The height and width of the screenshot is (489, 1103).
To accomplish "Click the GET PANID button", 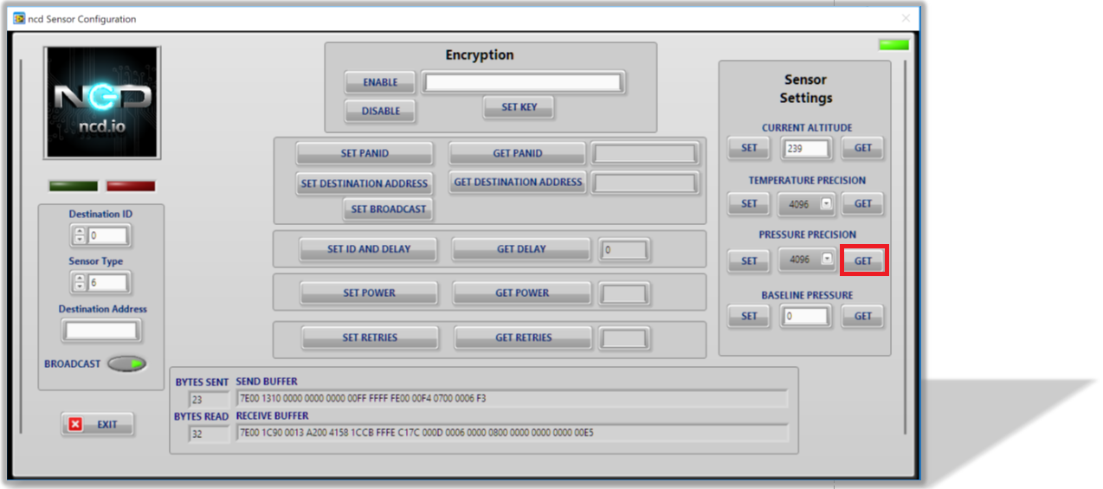I will [x=518, y=153].
